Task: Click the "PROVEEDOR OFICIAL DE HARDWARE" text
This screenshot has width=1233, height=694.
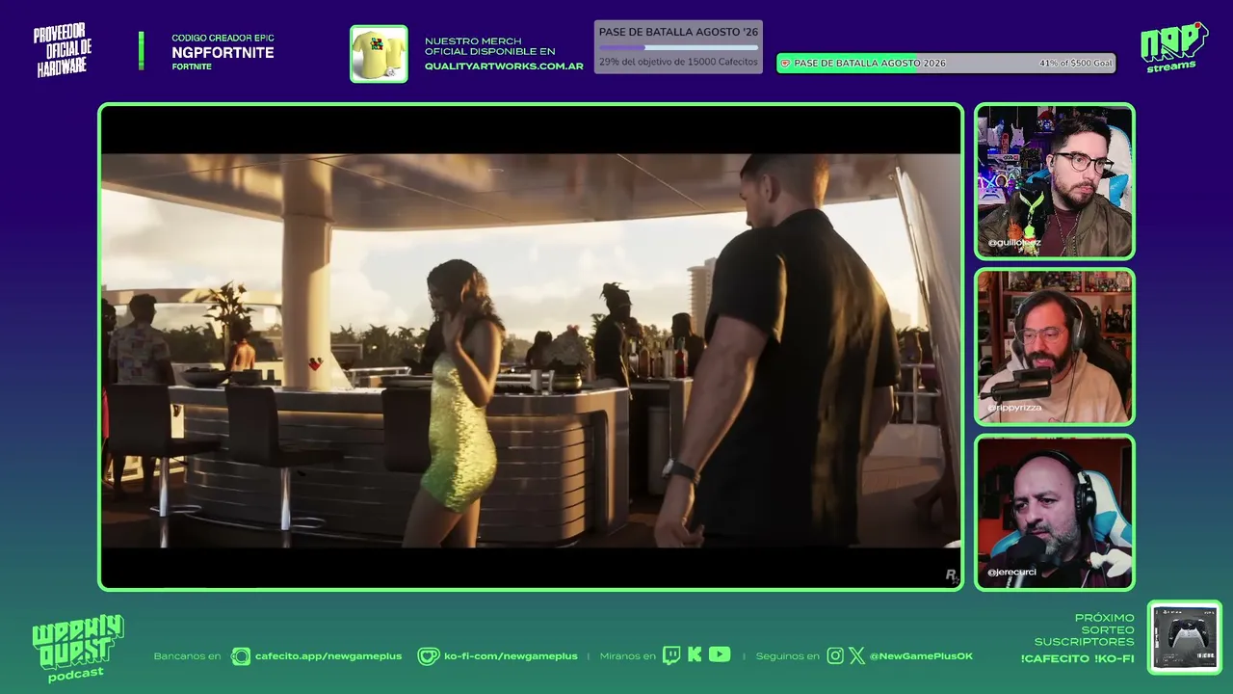Action: (x=63, y=52)
